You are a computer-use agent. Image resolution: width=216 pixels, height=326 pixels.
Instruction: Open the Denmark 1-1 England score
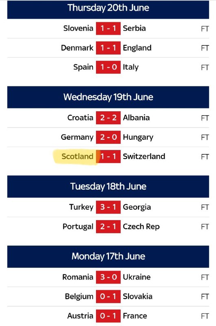click(108, 48)
